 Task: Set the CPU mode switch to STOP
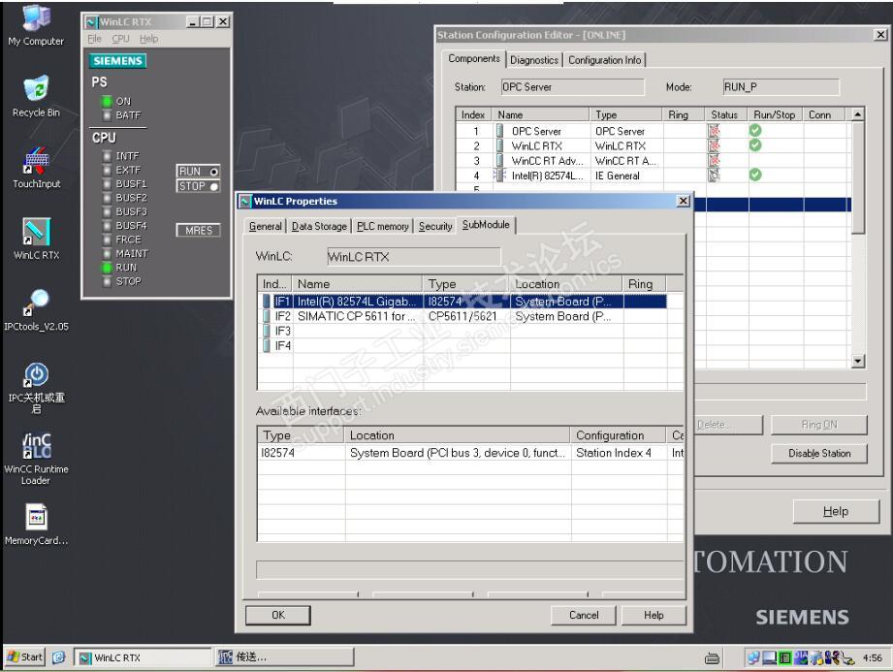click(198, 186)
